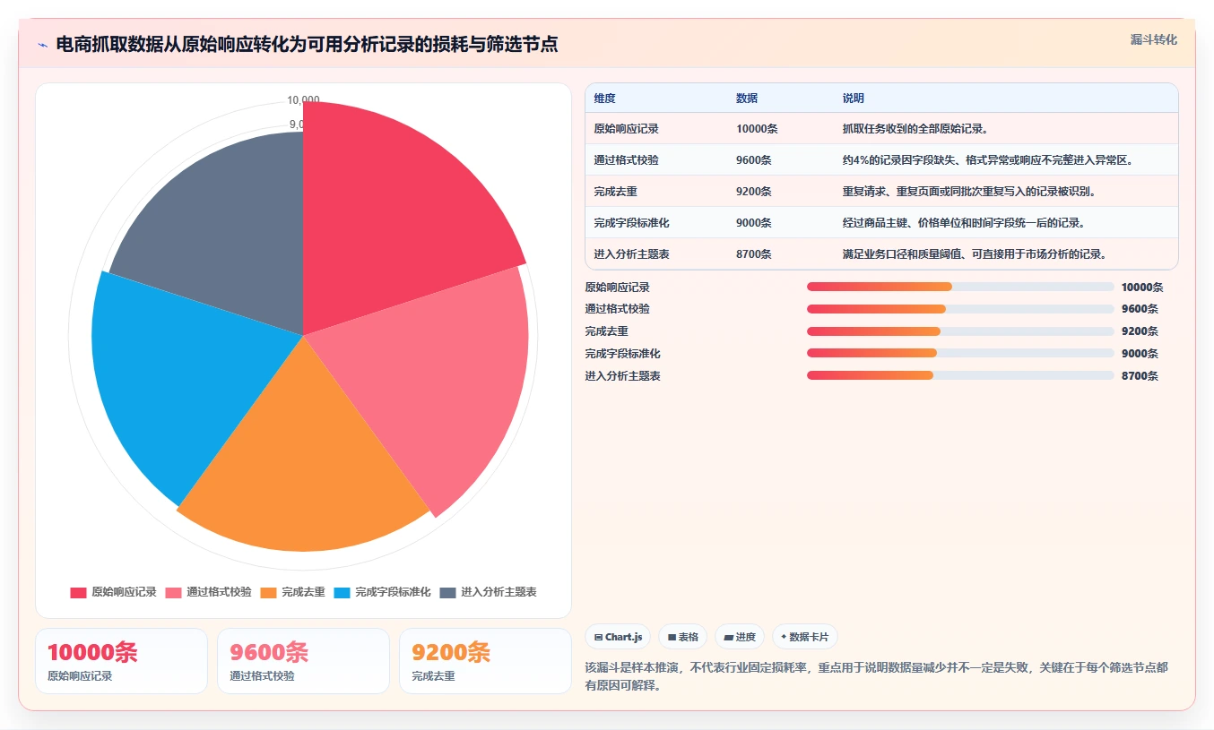Click the lightning icon before the title
This screenshot has height=730, width=1214.
pyautogui.click(x=43, y=46)
